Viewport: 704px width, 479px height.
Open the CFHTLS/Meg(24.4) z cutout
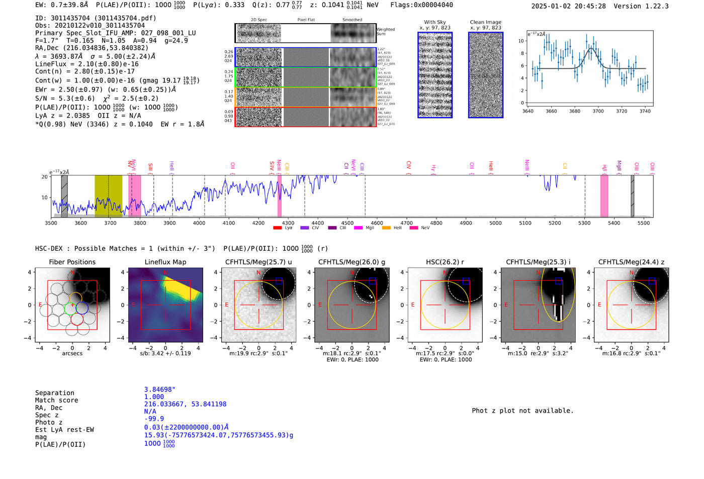coord(631,305)
